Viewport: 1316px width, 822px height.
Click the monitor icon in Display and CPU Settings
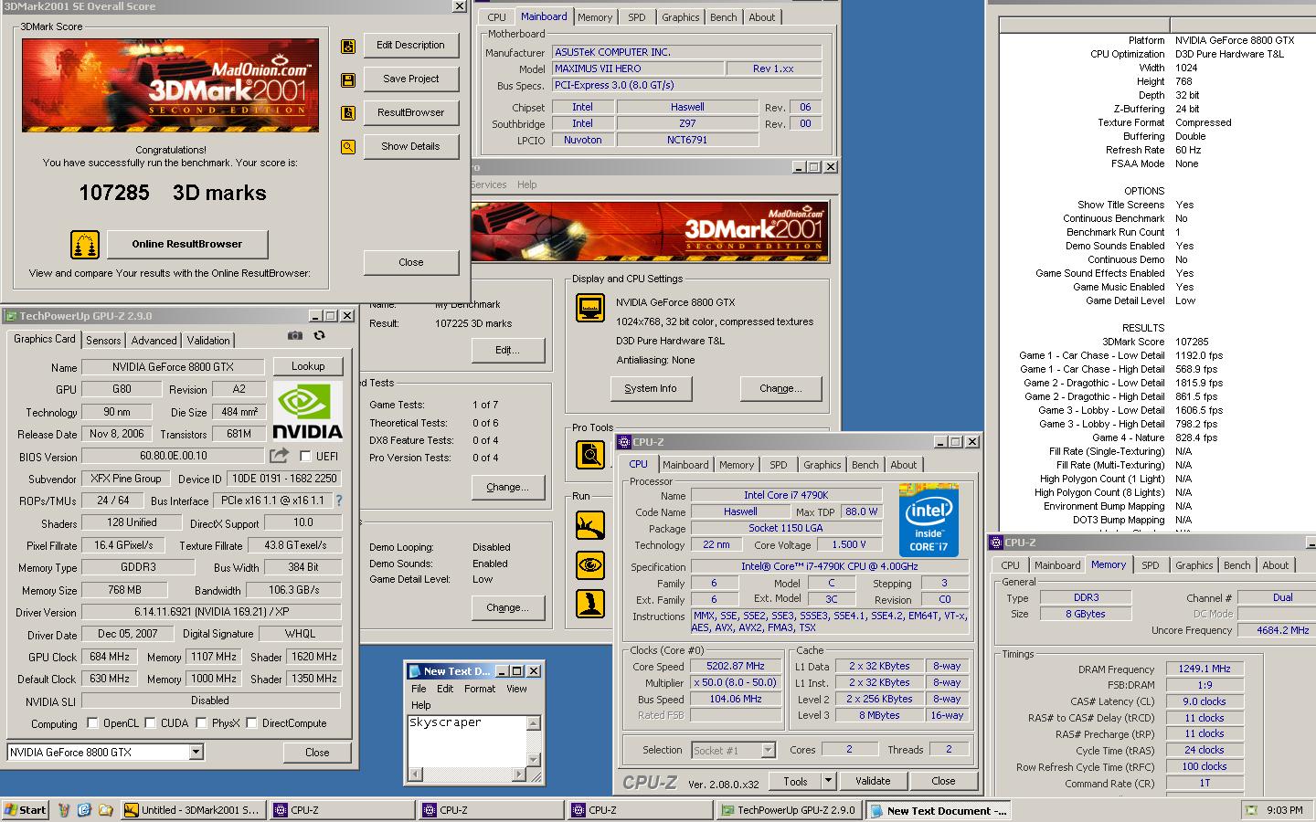pos(590,308)
